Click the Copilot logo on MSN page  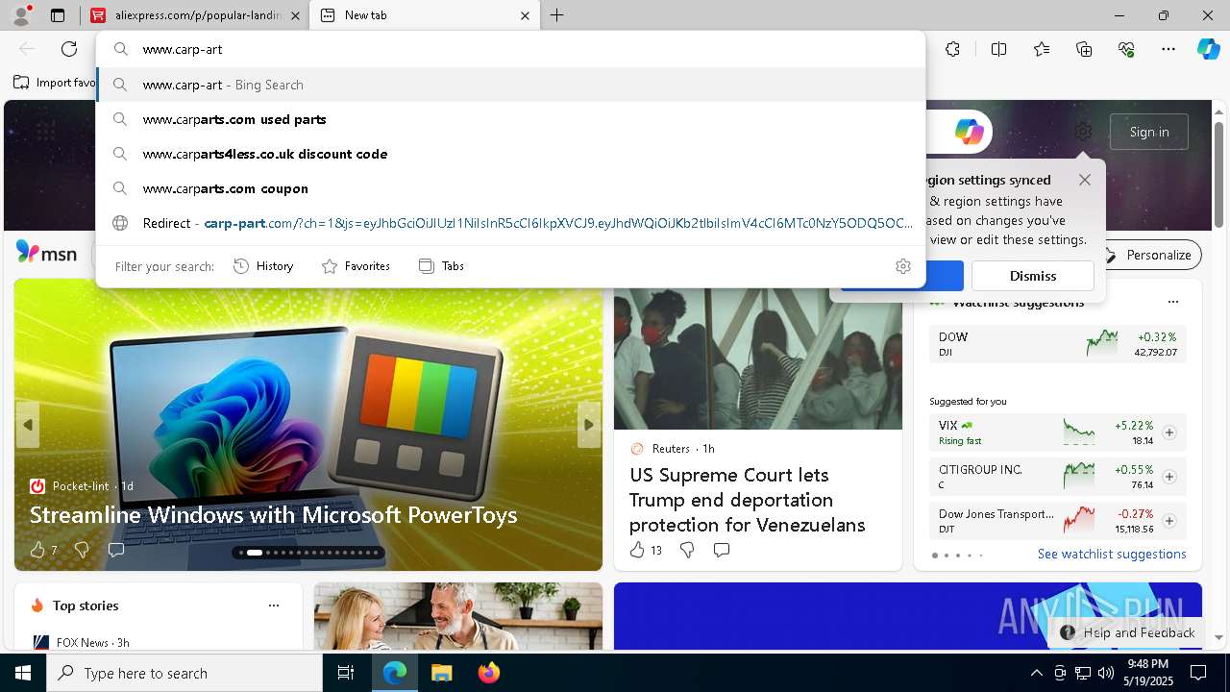click(969, 132)
